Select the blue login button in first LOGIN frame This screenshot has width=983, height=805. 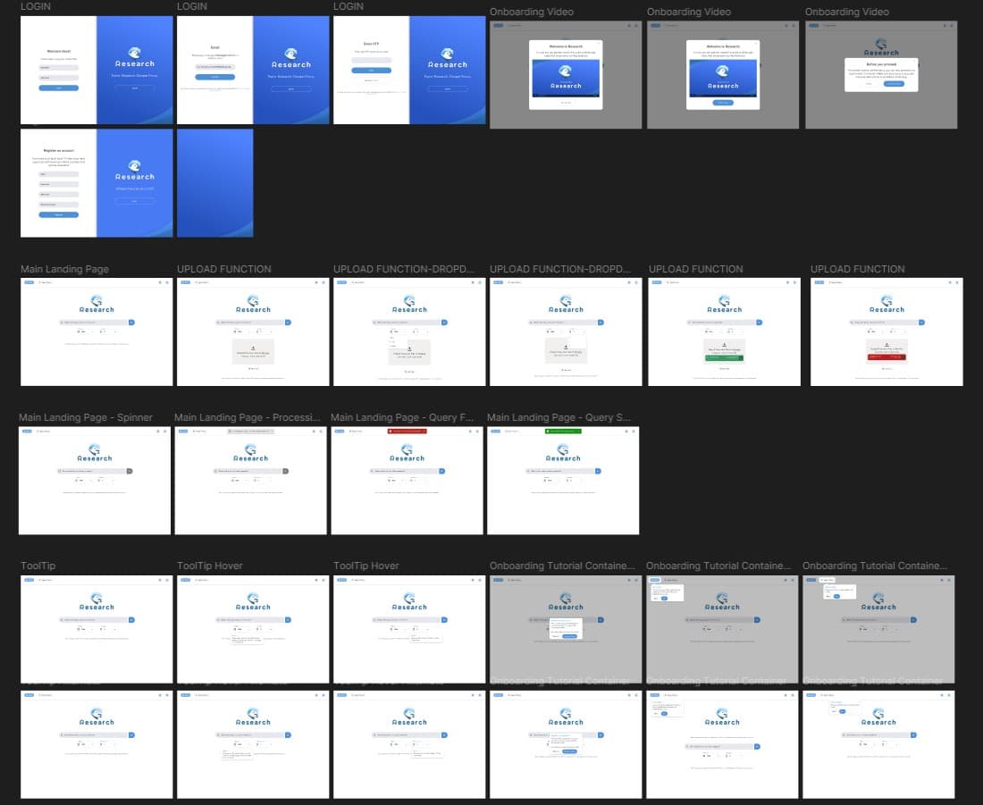pyautogui.click(x=59, y=88)
